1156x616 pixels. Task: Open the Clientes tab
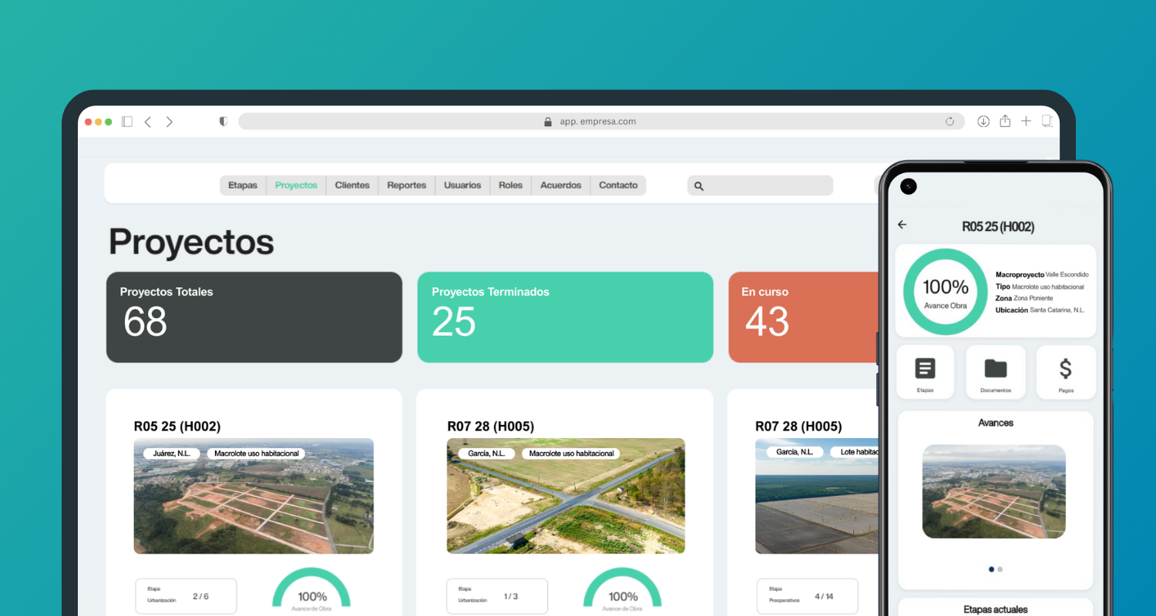click(352, 186)
